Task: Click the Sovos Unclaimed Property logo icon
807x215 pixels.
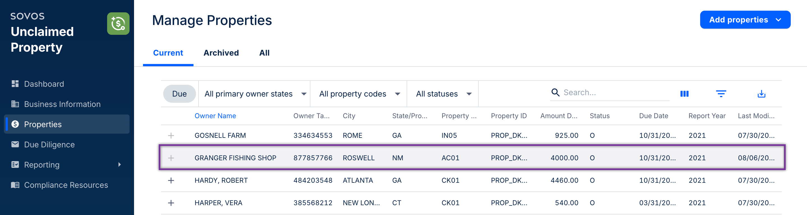Action: point(118,24)
